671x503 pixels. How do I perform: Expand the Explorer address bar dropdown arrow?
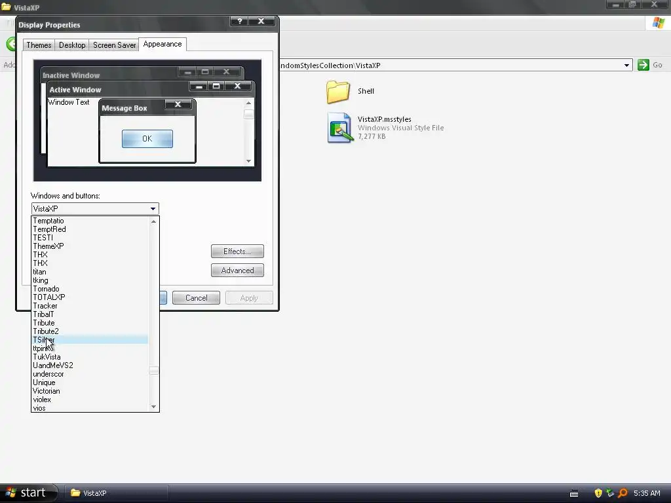[626, 65]
